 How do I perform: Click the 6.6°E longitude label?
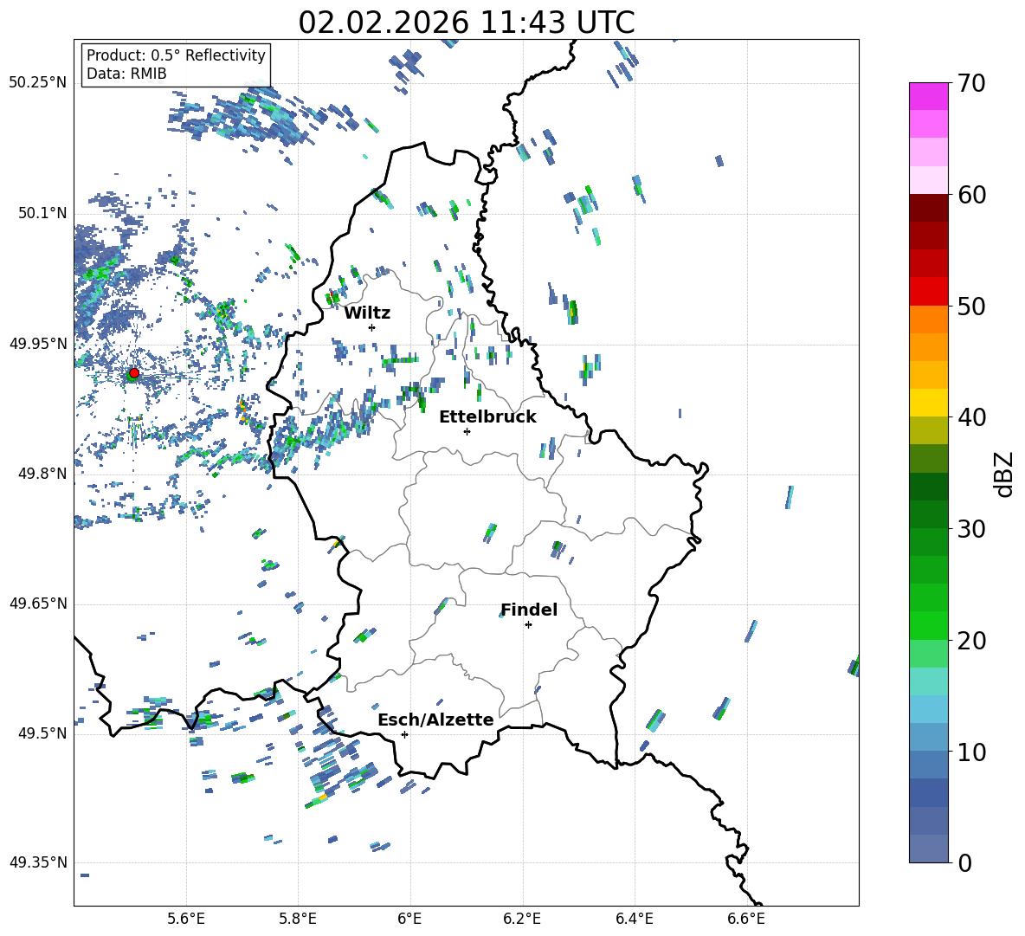pyautogui.click(x=746, y=919)
